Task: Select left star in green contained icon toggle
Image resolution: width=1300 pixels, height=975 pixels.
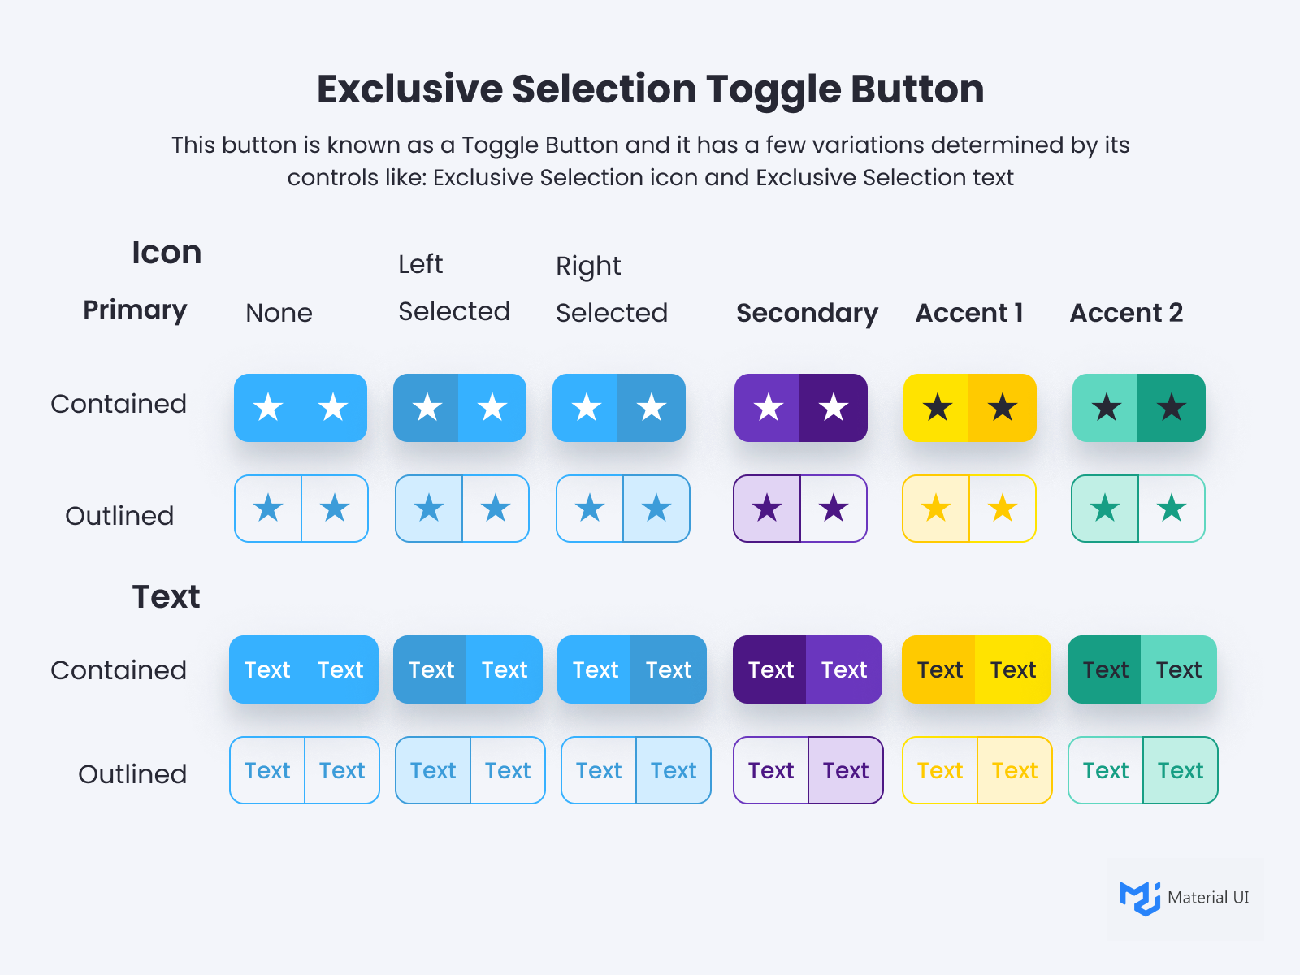Action: pyautogui.click(x=1106, y=408)
